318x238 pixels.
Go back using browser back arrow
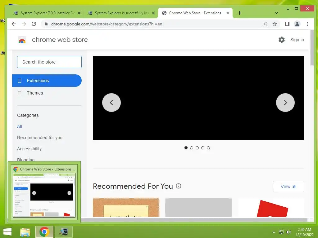pyautogui.click(x=14, y=24)
